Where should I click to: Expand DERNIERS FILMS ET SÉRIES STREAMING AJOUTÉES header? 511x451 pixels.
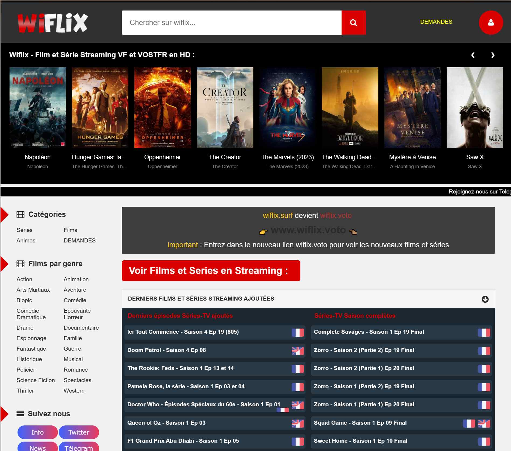tap(308, 299)
